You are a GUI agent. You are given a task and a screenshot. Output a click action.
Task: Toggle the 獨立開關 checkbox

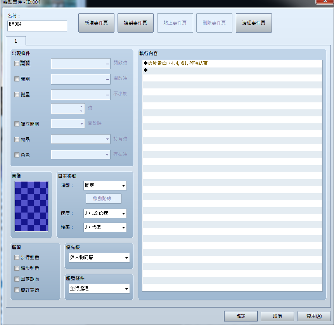coord(17,124)
